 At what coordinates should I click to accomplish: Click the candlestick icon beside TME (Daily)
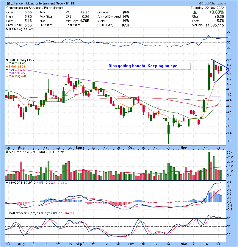point(7,60)
